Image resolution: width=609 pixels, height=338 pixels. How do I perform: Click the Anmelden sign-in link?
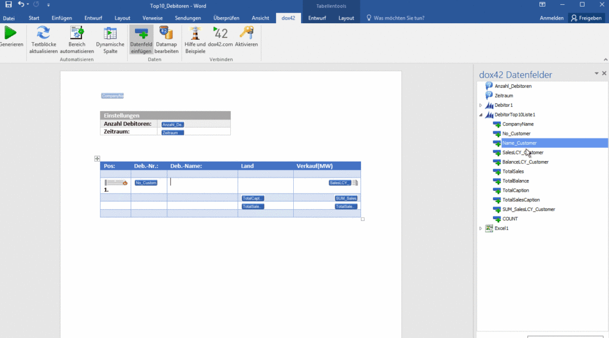point(551,18)
